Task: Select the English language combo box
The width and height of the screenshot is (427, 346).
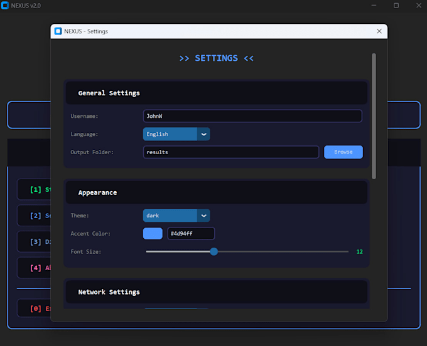Action: (x=176, y=134)
